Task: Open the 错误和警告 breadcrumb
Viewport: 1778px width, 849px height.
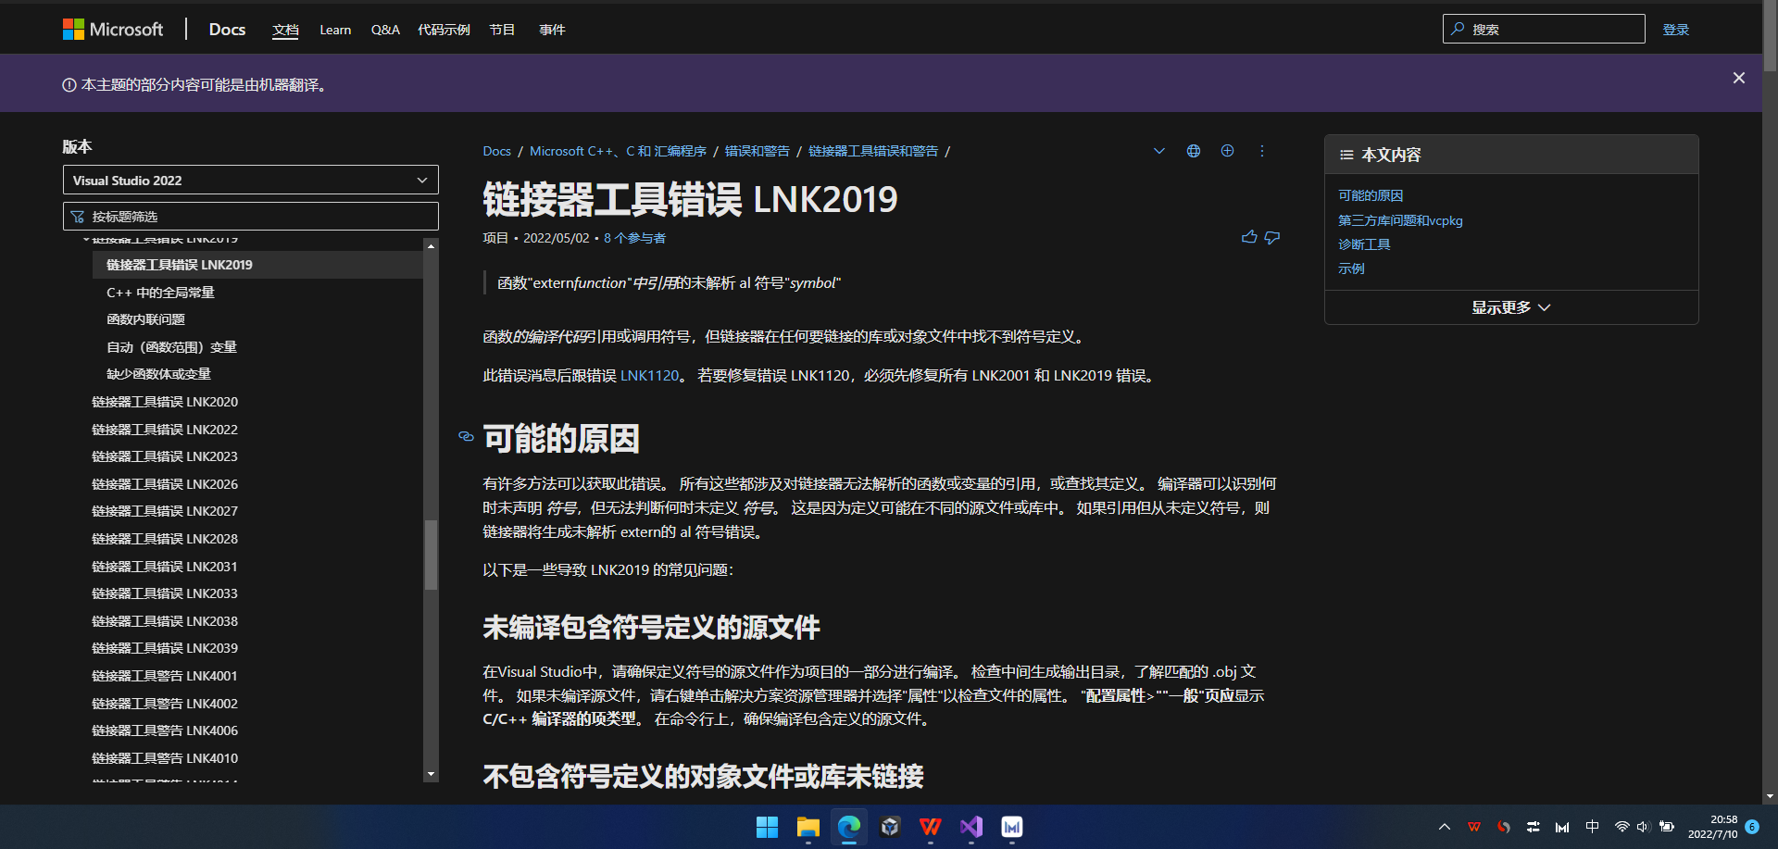Action: pos(757,151)
